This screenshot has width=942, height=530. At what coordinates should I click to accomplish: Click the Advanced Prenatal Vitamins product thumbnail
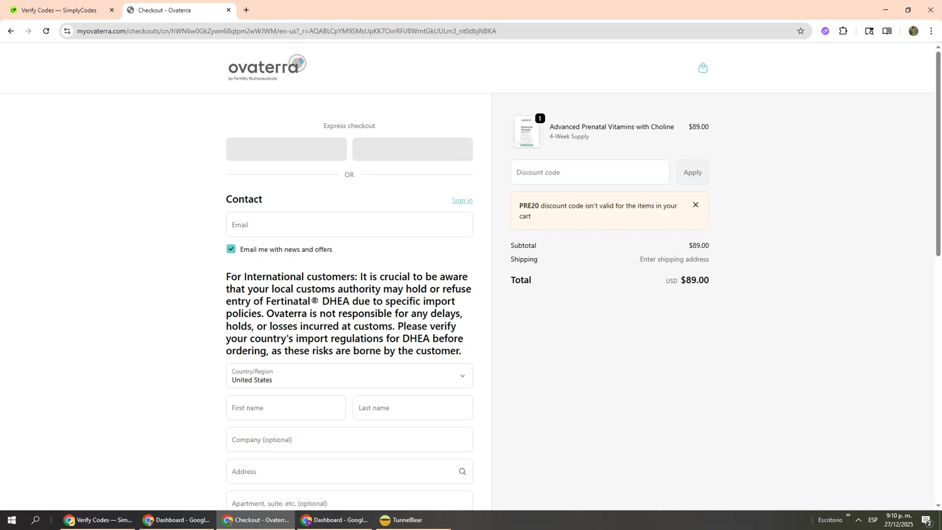[527, 131]
